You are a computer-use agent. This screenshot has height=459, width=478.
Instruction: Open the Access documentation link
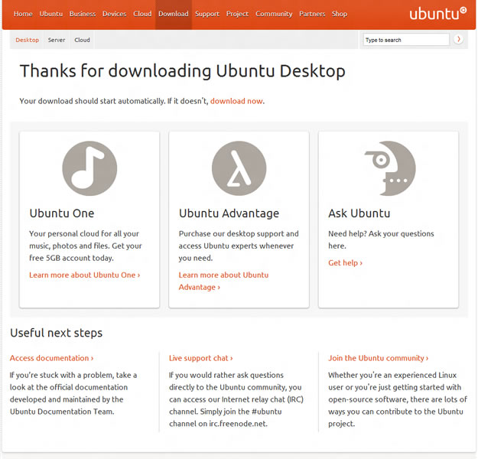click(x=51, y=358)
